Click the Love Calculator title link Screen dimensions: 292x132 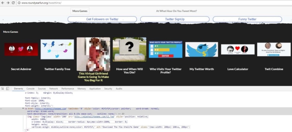coord(238,69)
